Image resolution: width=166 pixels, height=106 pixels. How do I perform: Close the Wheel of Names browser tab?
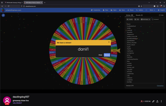41,3
